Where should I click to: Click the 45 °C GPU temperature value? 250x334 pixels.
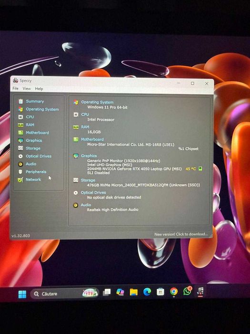190,169
